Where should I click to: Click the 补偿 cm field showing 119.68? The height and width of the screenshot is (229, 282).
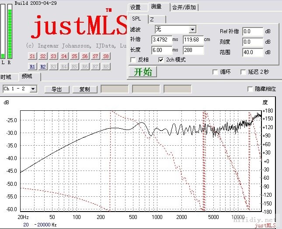click(x=193, y=40)
